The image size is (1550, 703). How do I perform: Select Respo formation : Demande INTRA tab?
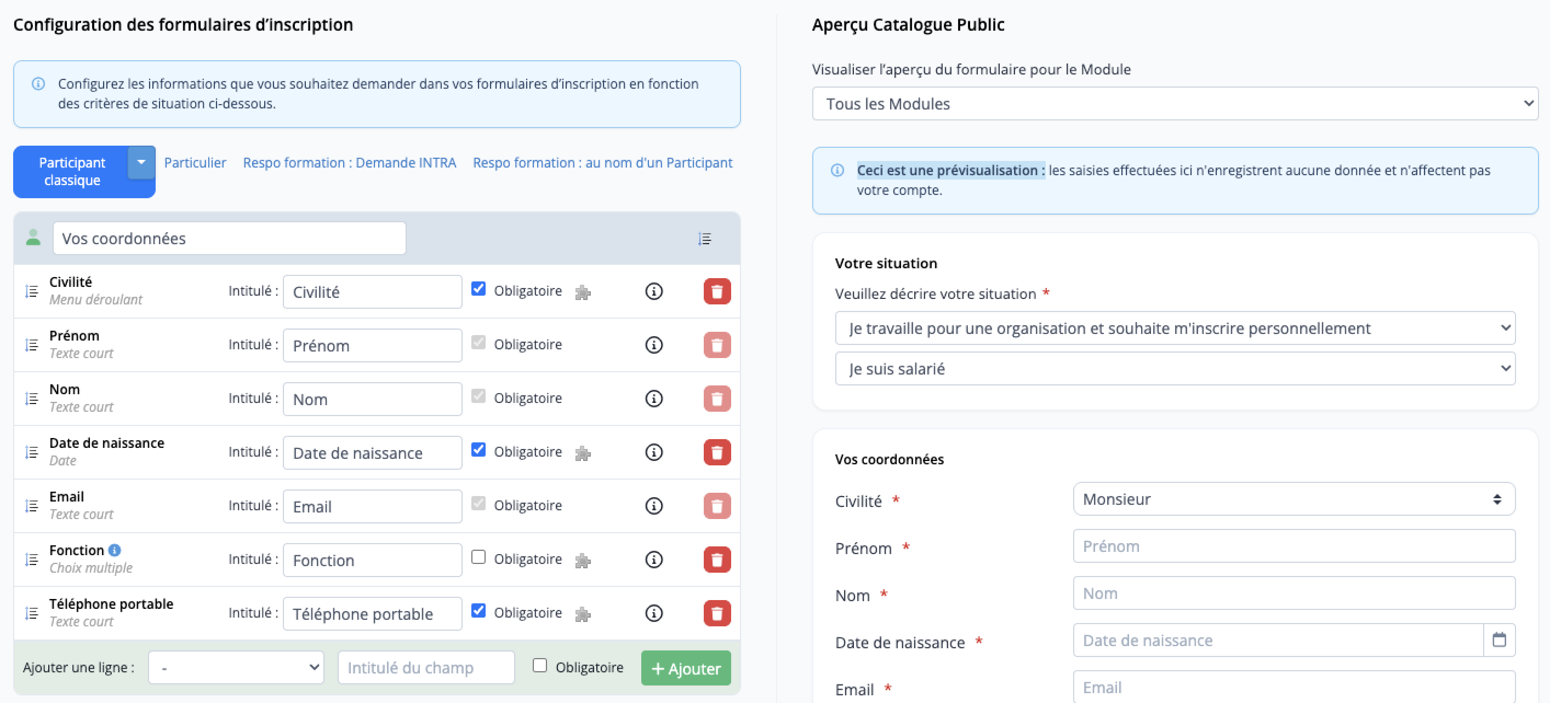[x=349, y=163]
